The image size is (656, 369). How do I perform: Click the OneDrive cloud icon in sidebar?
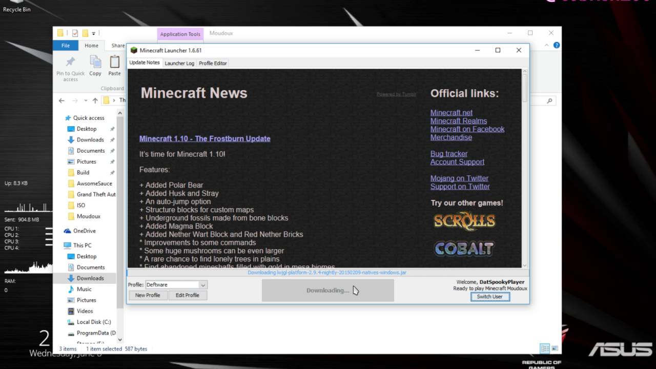67,231
